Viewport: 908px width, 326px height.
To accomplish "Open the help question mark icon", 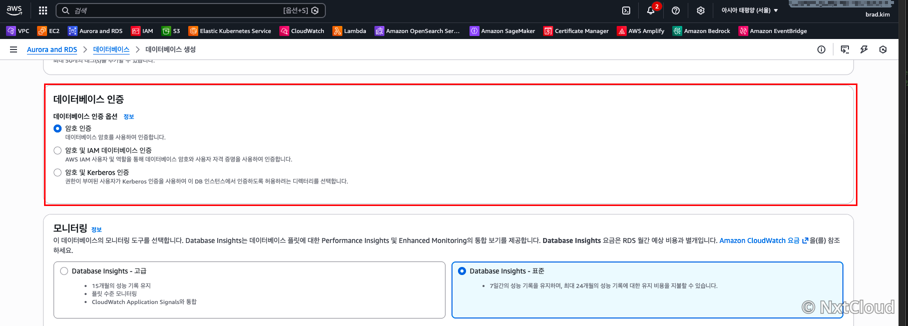I will click(676, 10).
